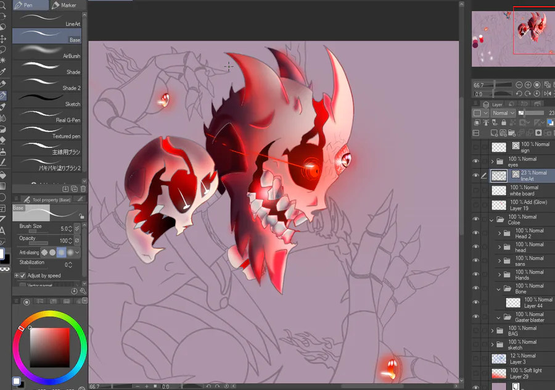The image size is (555, 390).
Task: Reset tool properties to initial settings
Action: coord(74,291)
